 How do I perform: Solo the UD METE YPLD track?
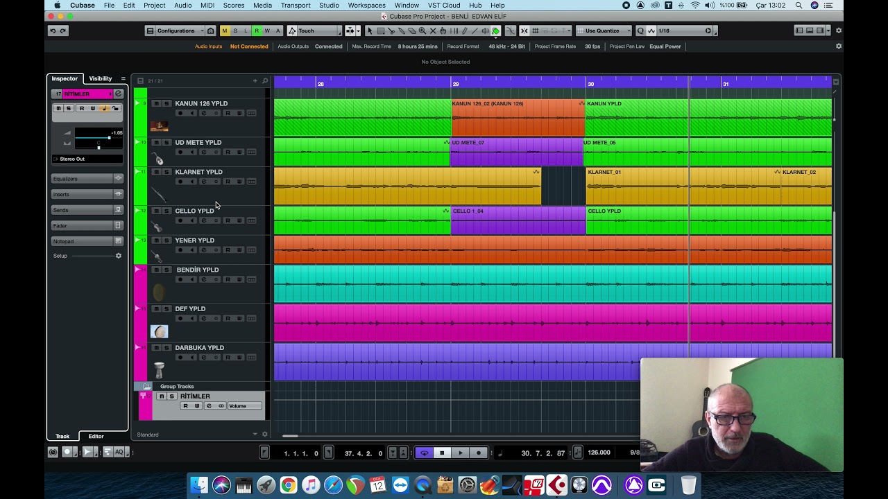166,142
